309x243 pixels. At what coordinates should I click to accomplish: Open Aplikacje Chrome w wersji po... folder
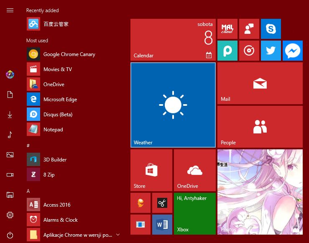[x=74, y=235]
